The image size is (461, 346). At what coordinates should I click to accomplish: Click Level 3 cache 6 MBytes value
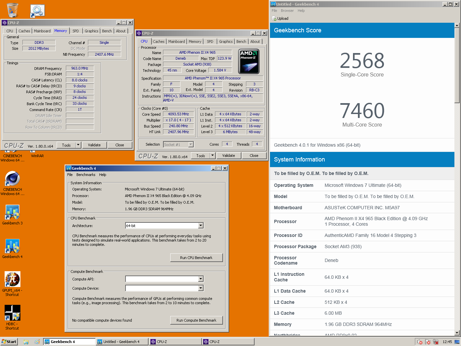(x=230, y=132)
